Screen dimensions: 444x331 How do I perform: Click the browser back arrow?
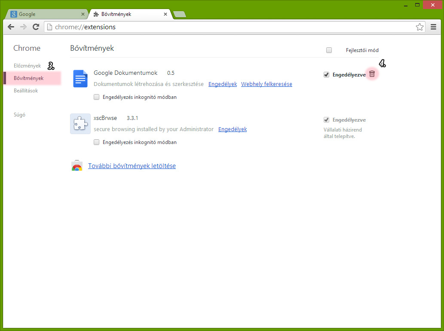tap(11, 27)
